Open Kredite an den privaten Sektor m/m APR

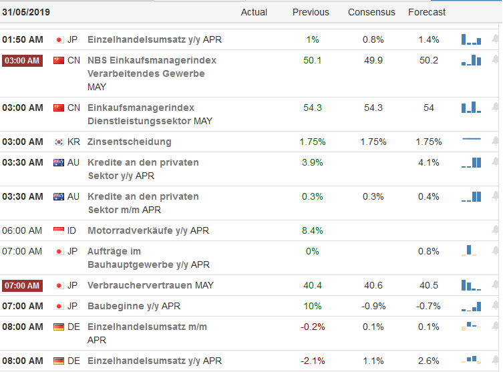pos(143,203)
